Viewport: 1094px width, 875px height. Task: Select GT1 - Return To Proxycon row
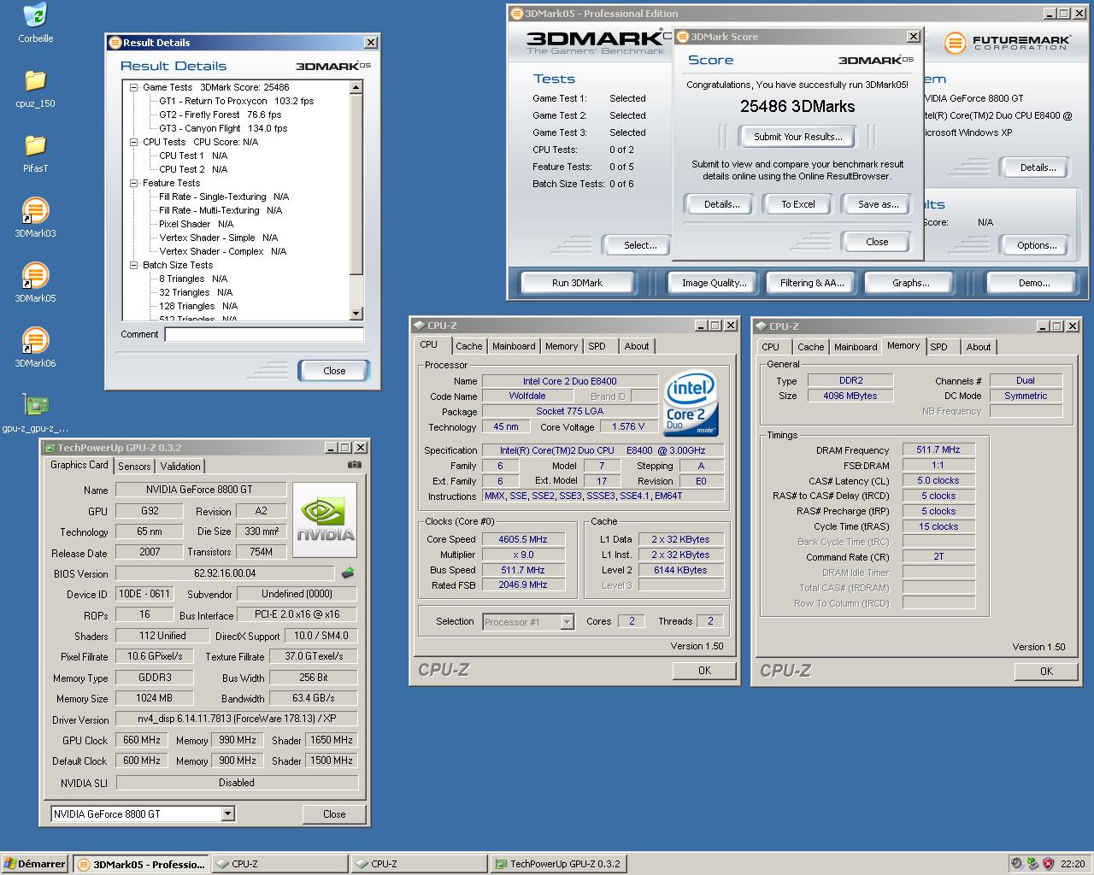[x=237, y=101]
